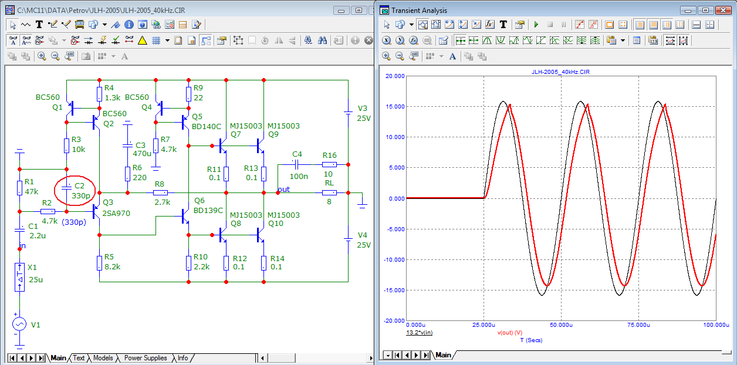This screenshot has height=365, width=737.
Task: Run the transient analysis with the green play button
Action: pos(536,25)
